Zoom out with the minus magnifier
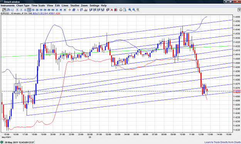Viewport: 241px width, 144px height. pos(134,10)
